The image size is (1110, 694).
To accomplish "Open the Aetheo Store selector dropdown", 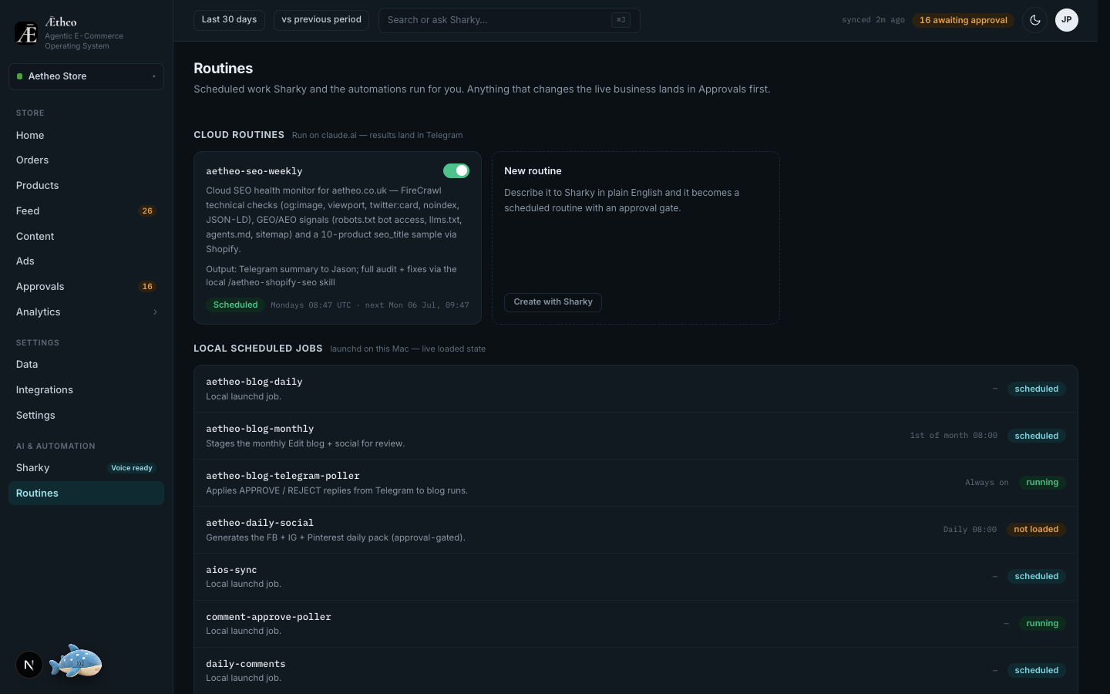I will (x=86, y=76).
